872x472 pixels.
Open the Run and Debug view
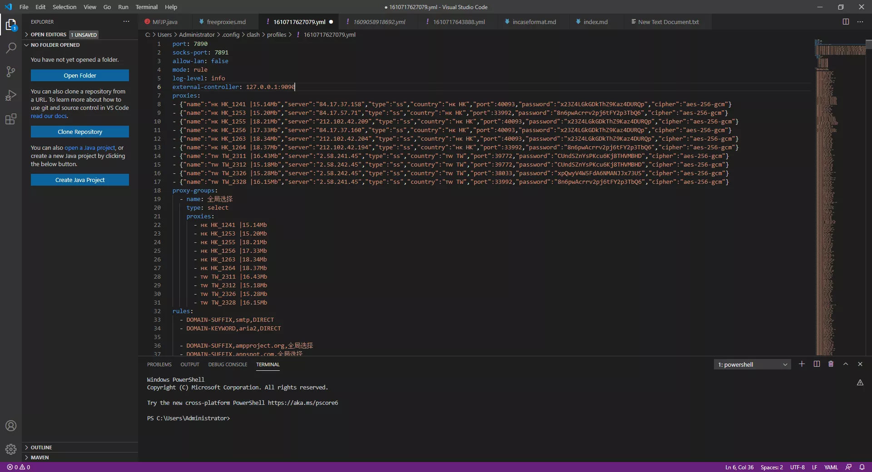(11, 95)
